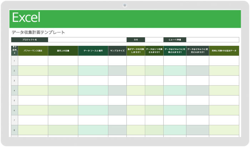Viewport: 250px width, 147px height.
Task: Click row 1 cell under パフォーマンス測定
Action: 33,61
